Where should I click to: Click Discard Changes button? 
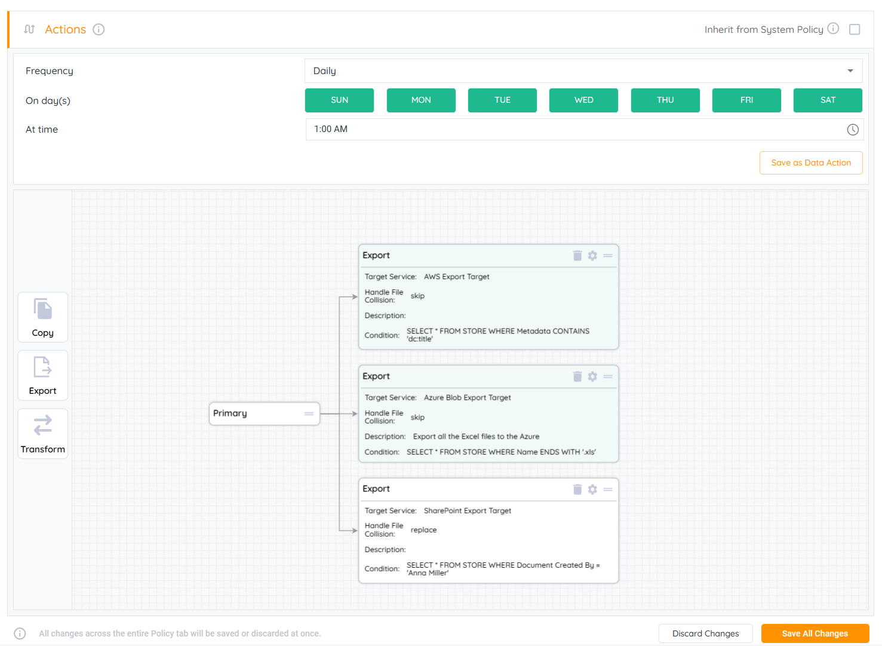705,633
